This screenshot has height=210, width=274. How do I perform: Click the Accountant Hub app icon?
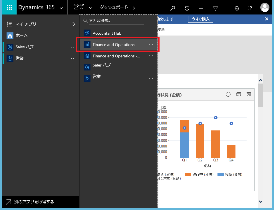[87, 33]
